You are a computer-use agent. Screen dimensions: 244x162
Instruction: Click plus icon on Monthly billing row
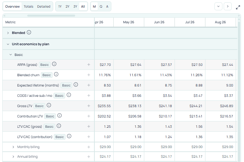89,147
